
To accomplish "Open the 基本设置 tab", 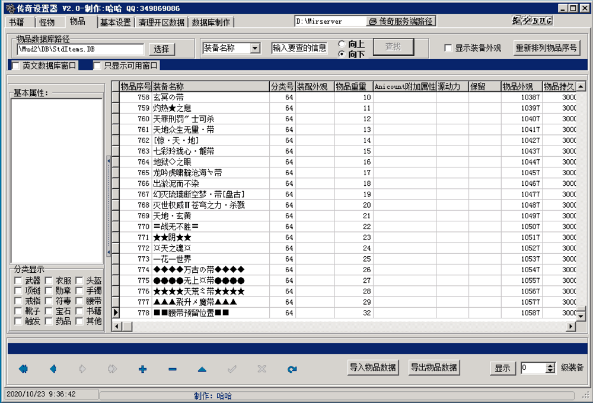I will pos(115,22).
